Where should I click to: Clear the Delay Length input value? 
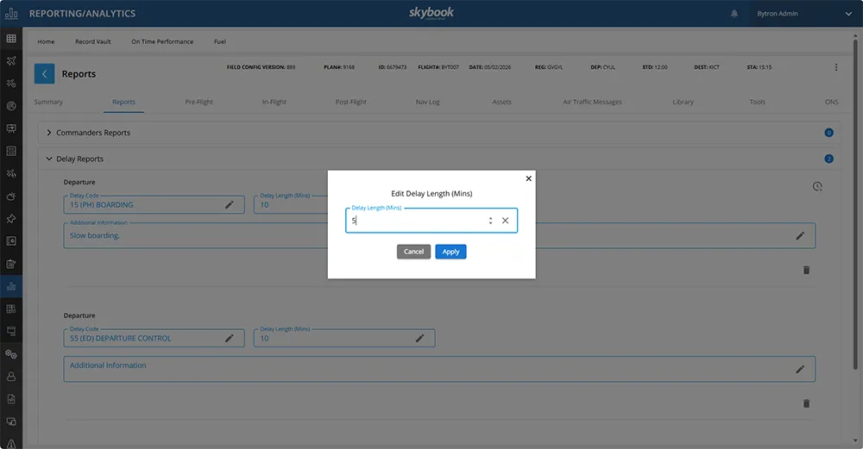tap(506, 221)
